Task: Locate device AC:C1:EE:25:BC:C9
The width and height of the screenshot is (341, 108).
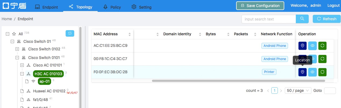Action: [303, 46]
